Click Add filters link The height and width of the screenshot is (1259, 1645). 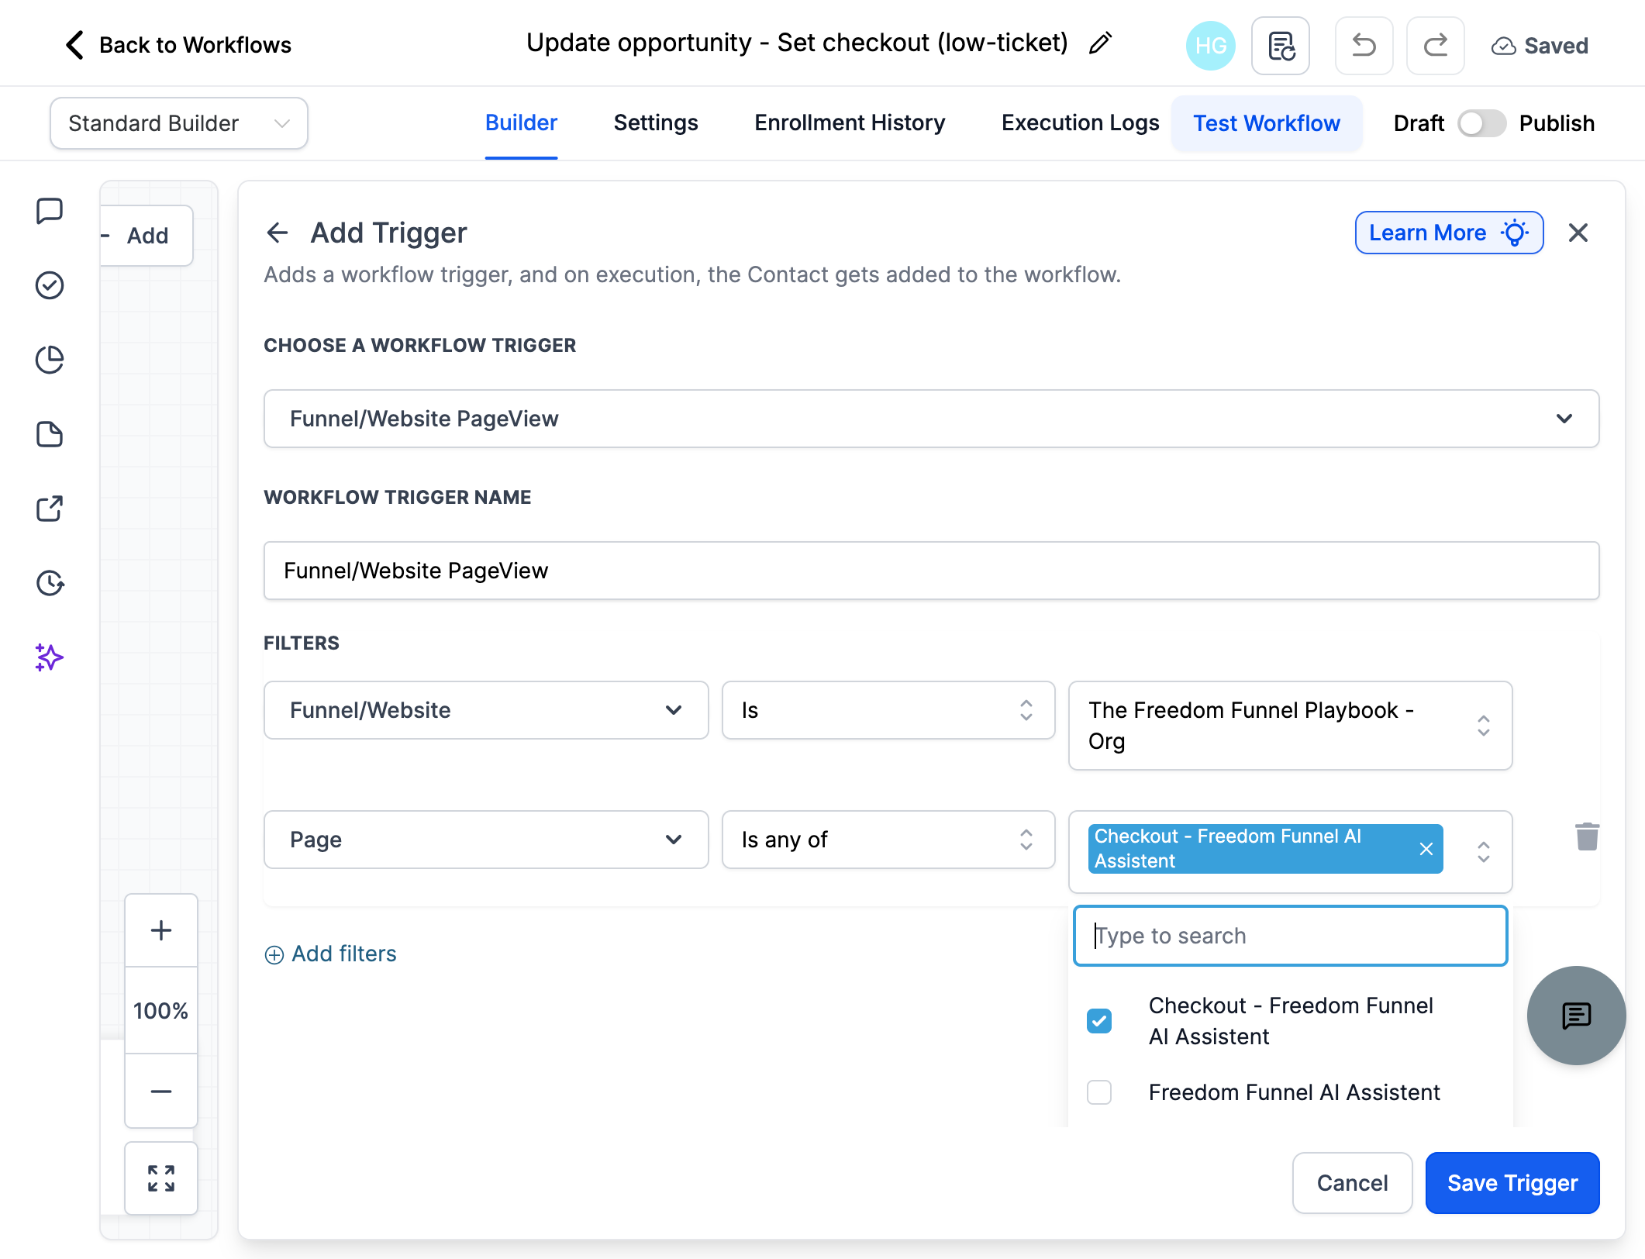coord(330,954)
